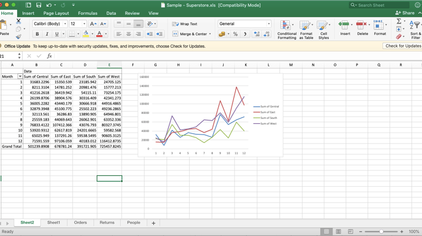This screenshot has width=422, height=236.
Task: Open the View ribbon tab
Action: [x=153, y=13]
